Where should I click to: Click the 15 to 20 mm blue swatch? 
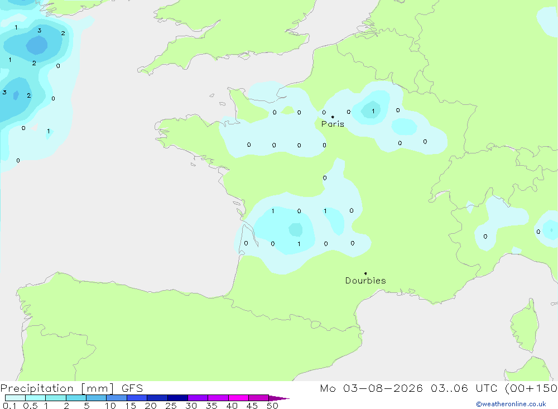(137, 398)
